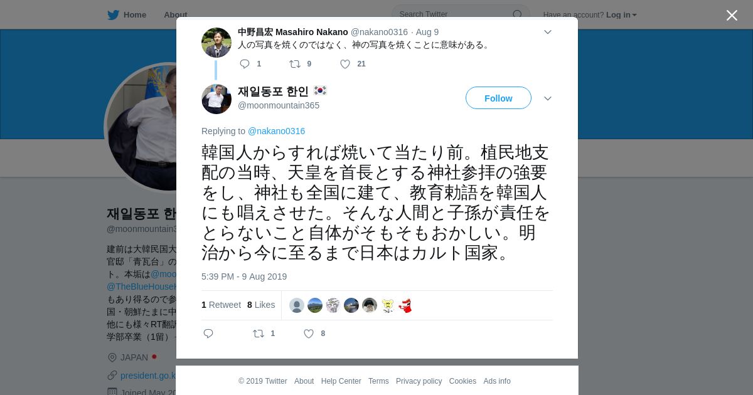Click the reply icon on Masahiro Nakano's tweet
The width and height of the screenshot is (753, 395).
pyautogui.click(x=245, y=64)
